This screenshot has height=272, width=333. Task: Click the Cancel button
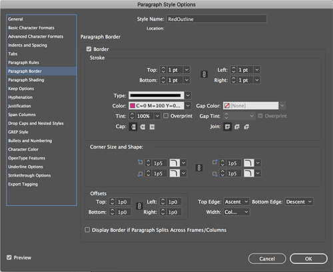pyautogui.click(x=267, y=259)
